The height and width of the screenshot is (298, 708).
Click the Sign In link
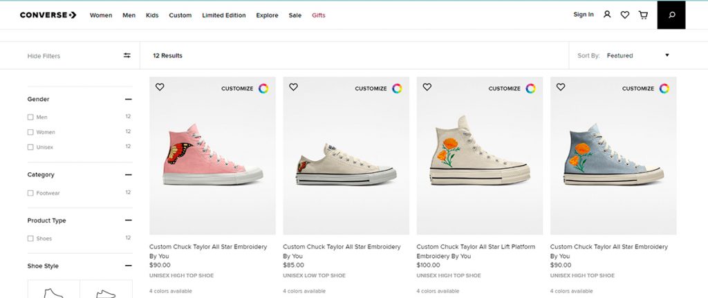pos(584,15)
